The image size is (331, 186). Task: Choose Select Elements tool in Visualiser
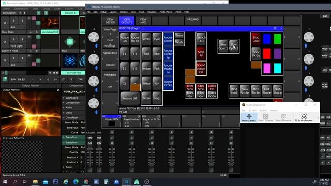pos(283,117)
